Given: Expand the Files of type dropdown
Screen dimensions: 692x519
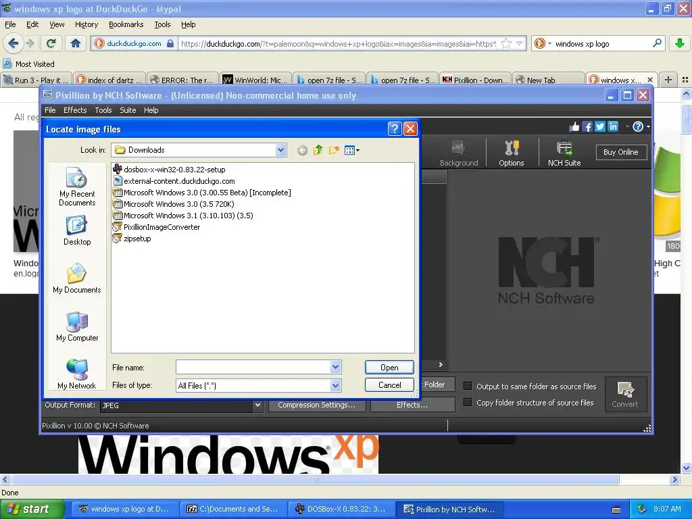Looking at the screenshot, I should (335, 385).
